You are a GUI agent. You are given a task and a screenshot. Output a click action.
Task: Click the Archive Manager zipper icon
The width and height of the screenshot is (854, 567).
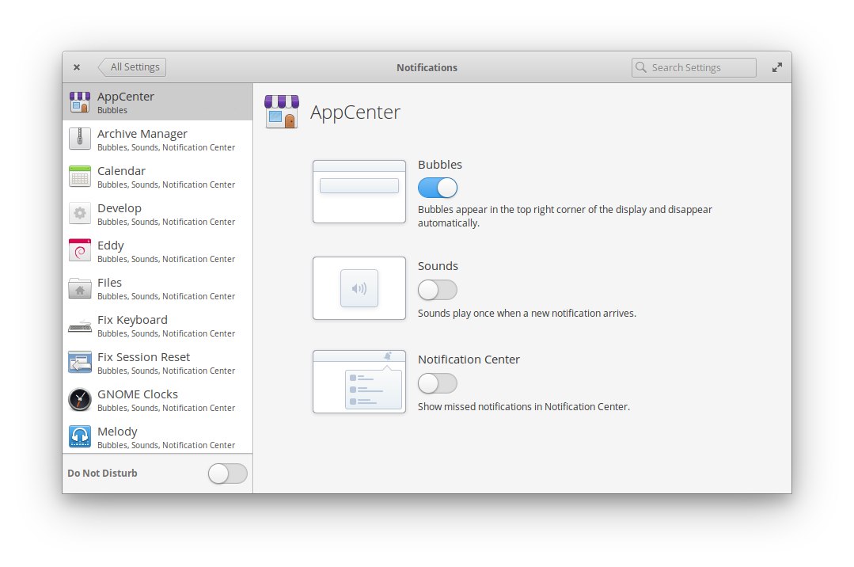[79, 139]
